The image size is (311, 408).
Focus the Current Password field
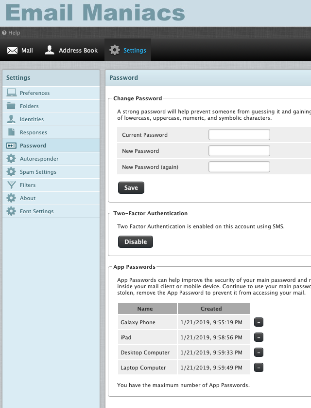pyautogui.click(x=240, y=134)
